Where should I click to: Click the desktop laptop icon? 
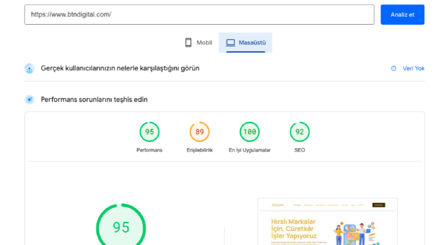[230, 42]
